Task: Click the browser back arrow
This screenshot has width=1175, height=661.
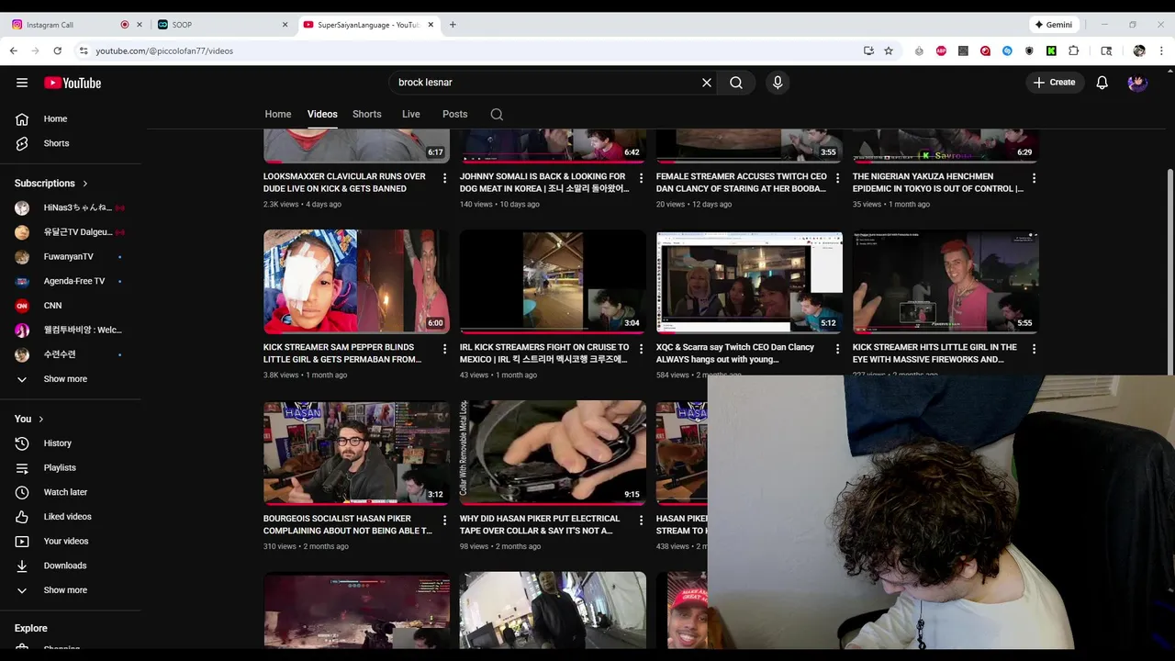Action: (14, 51)
